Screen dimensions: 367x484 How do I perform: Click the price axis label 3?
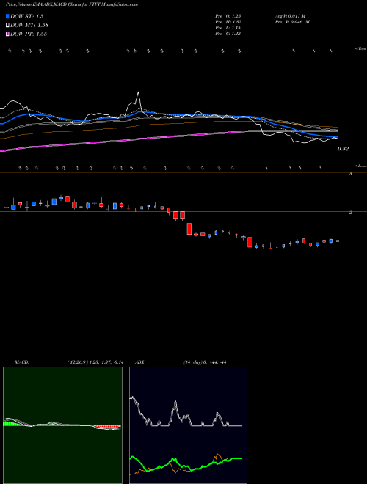351,174
